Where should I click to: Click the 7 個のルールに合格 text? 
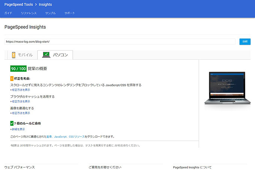(x=27, y=123)
